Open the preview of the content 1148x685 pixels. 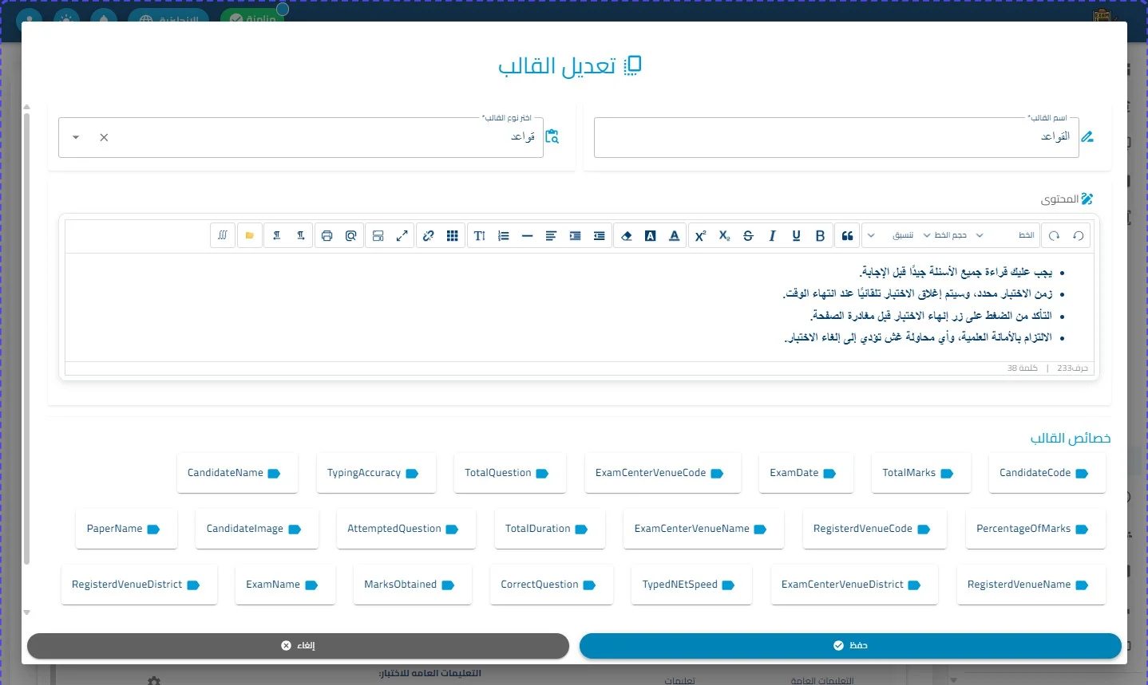350,235
